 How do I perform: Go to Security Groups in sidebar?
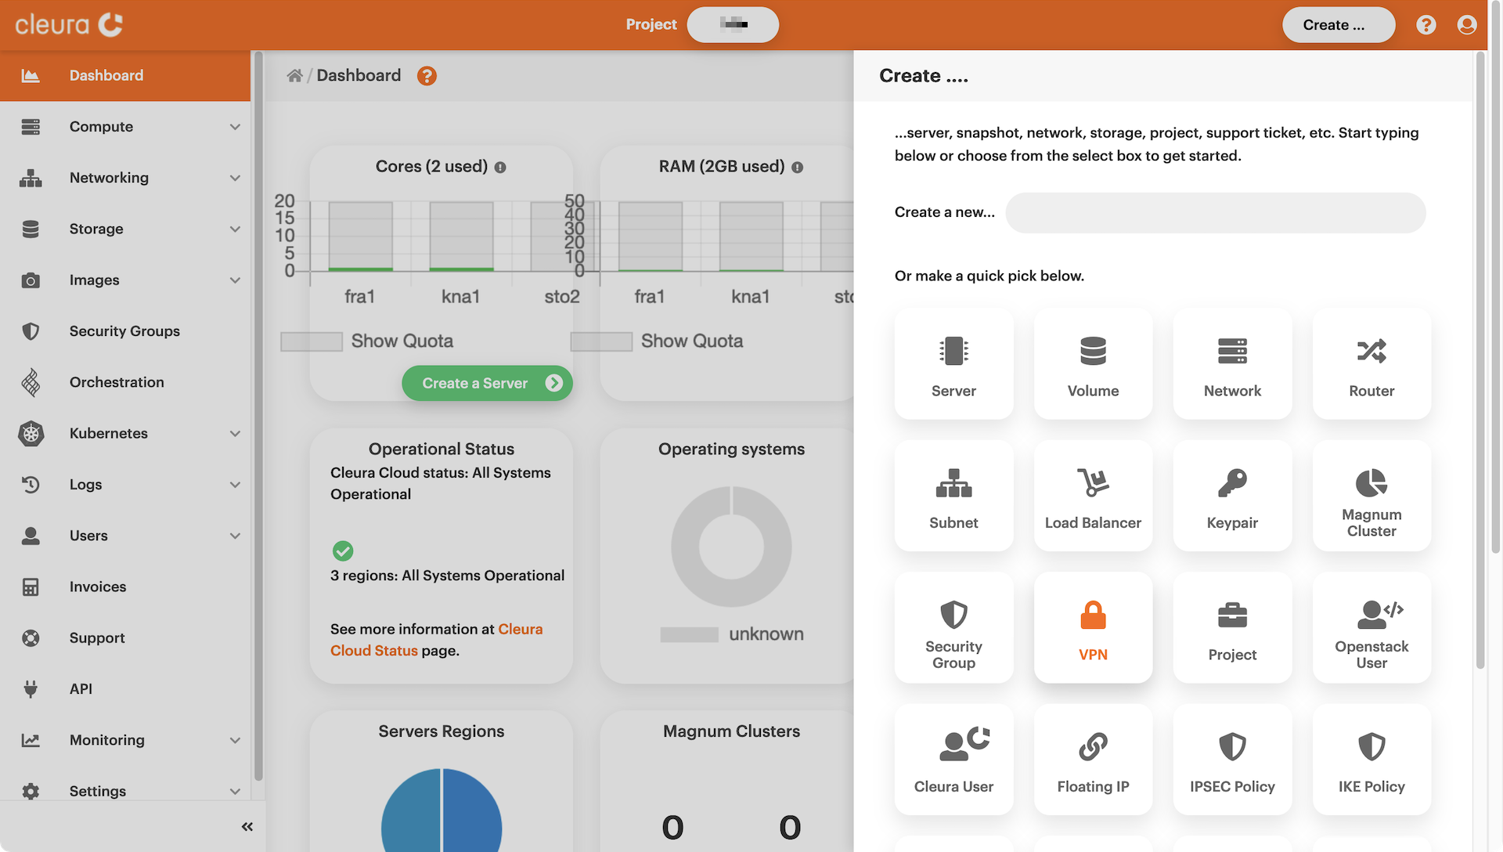pos(124,331)
